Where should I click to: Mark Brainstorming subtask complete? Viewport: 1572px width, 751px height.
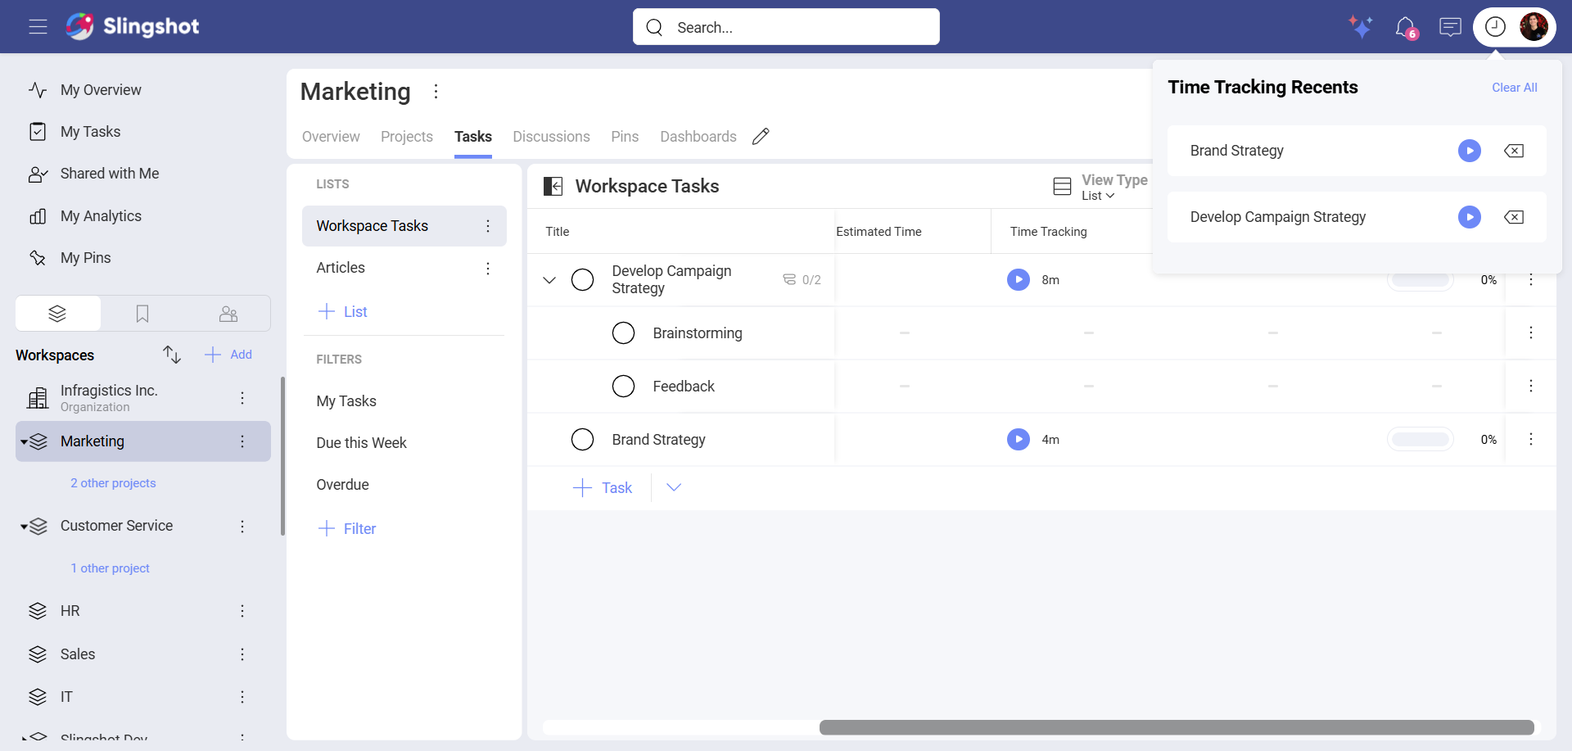pyautogui.click(x=623, y=333)
